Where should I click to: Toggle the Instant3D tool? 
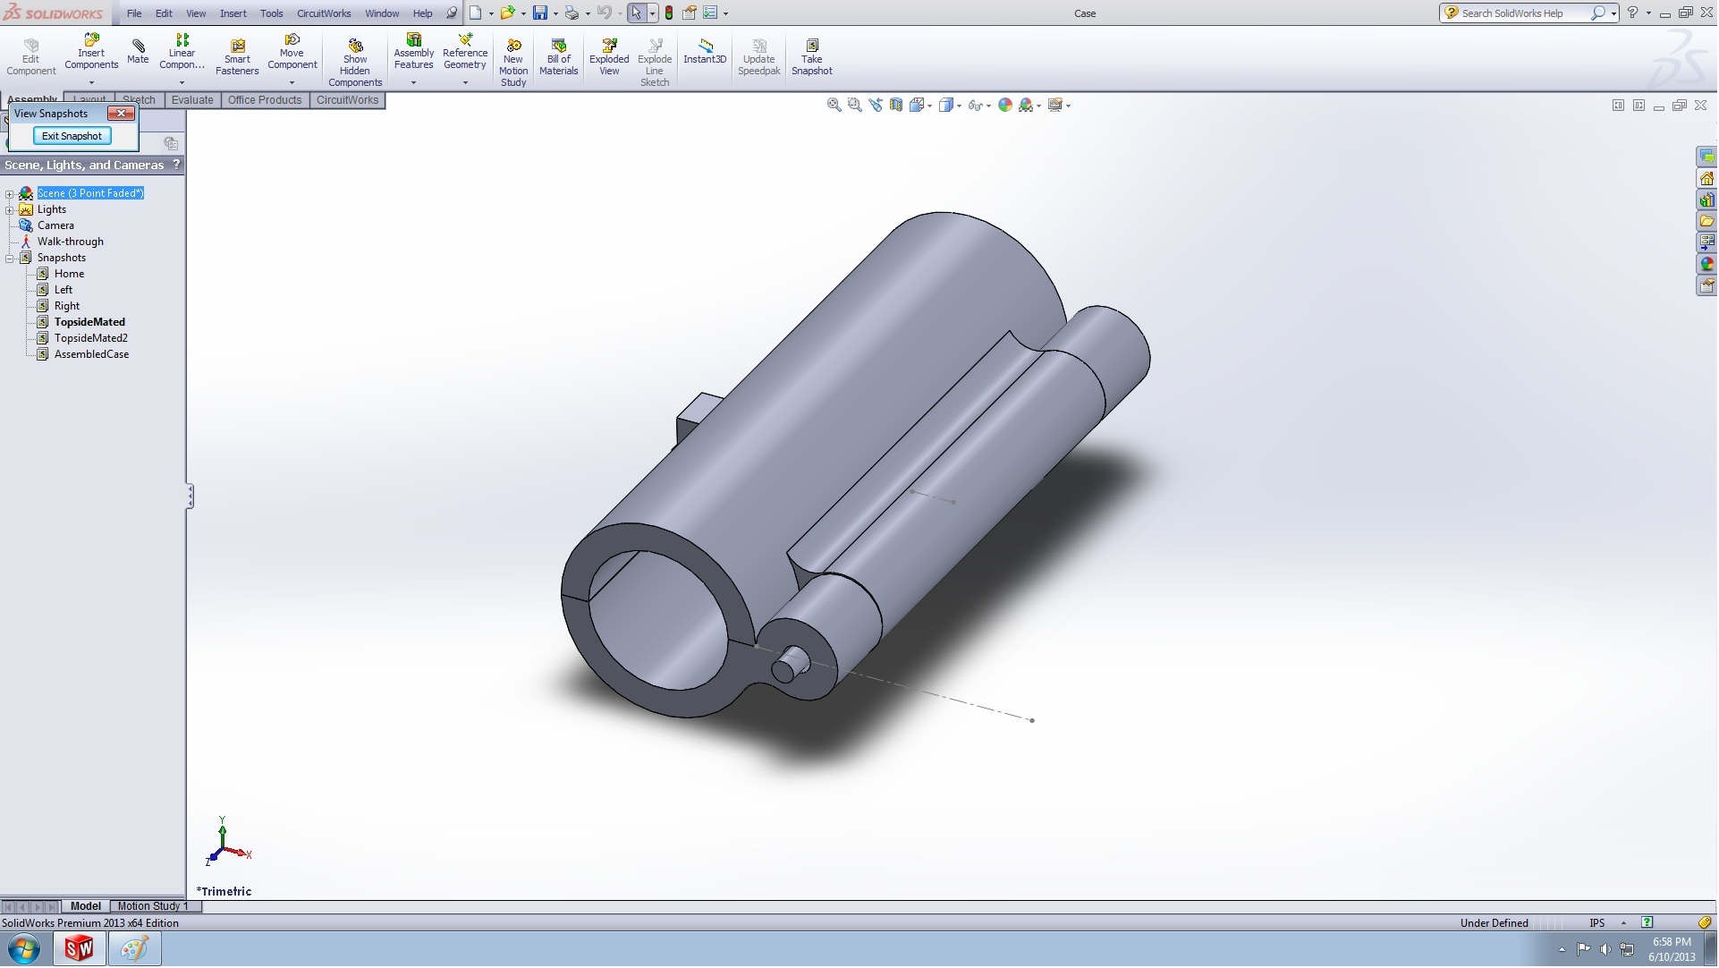coord(705,52)
